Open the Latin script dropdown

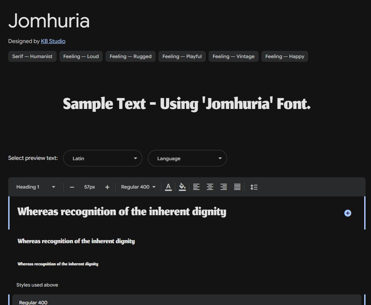tap(103, 158)
